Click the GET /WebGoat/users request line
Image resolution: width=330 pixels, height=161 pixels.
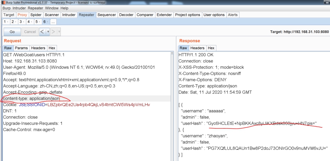pyautogui.click(x=34, y=55)
